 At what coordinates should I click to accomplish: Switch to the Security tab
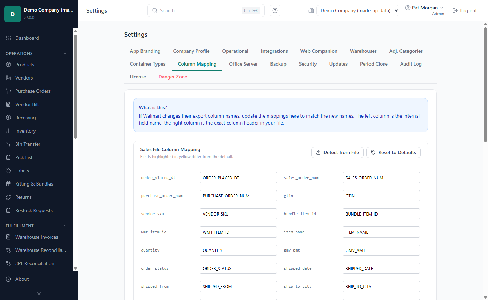[308, 64]
